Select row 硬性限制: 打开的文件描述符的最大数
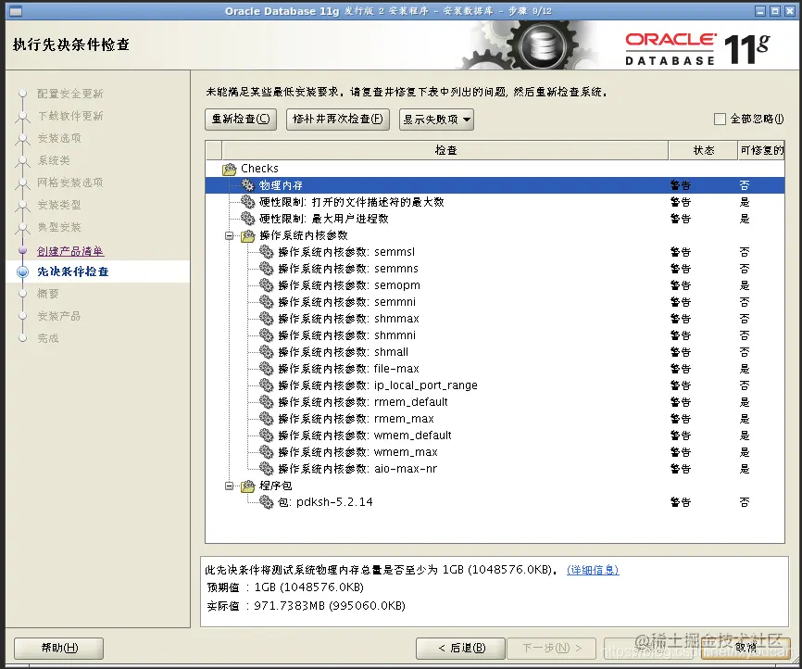This screenshot has height=669, width=802. pos(495,202)
